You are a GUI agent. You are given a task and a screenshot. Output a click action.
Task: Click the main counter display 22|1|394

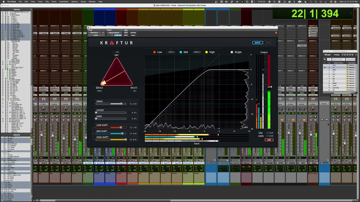point(315,13)
